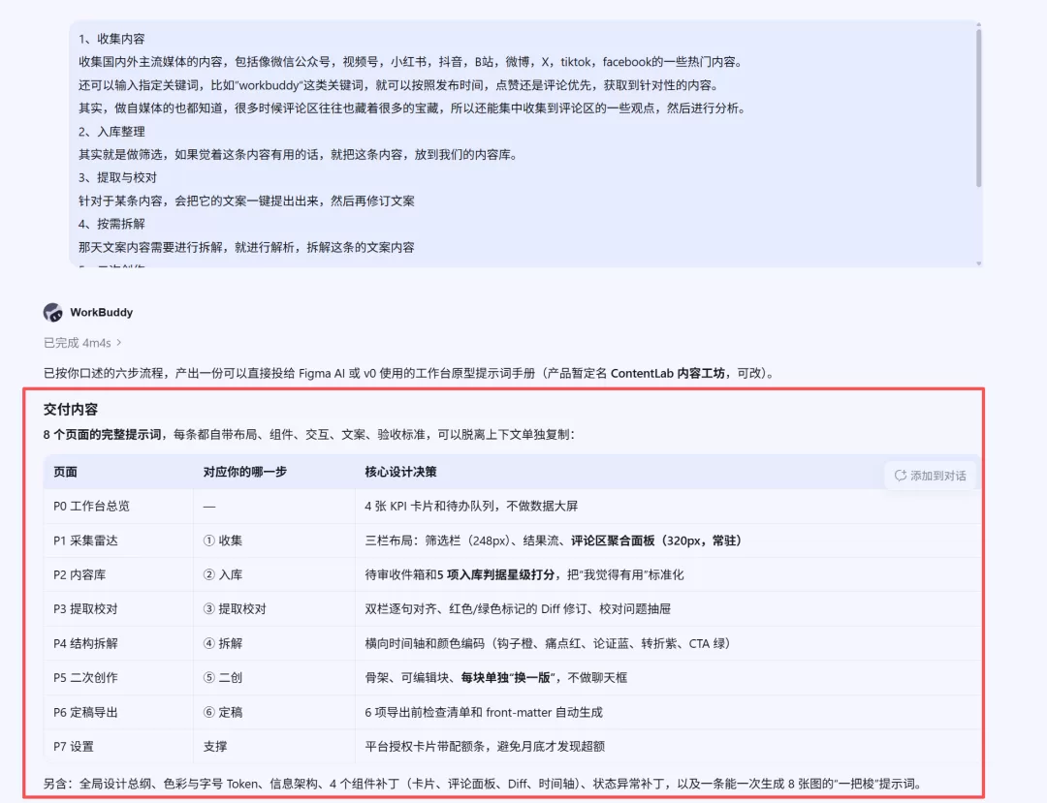Image resolution: width=1047 pixels, height=803 pixels.
Task: Click the WorkBuddy avatar icon
Action: pos(52,312)
